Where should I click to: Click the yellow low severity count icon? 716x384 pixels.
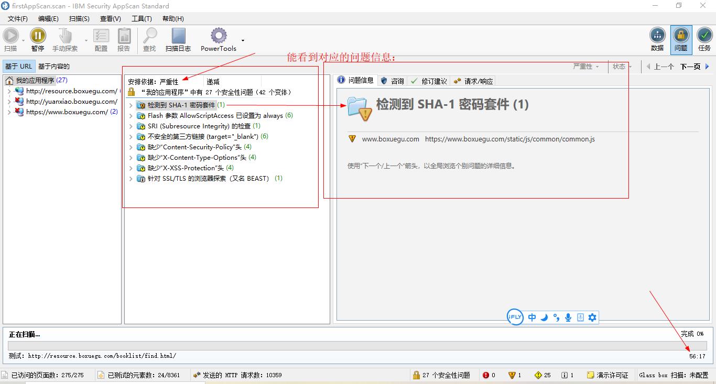(538, 375)
